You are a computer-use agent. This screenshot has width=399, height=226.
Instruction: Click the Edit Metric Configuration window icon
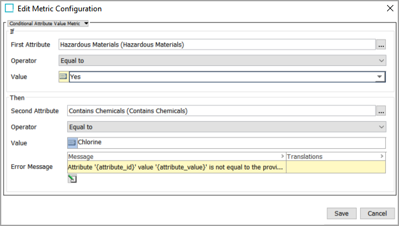[x=9, y=8]
